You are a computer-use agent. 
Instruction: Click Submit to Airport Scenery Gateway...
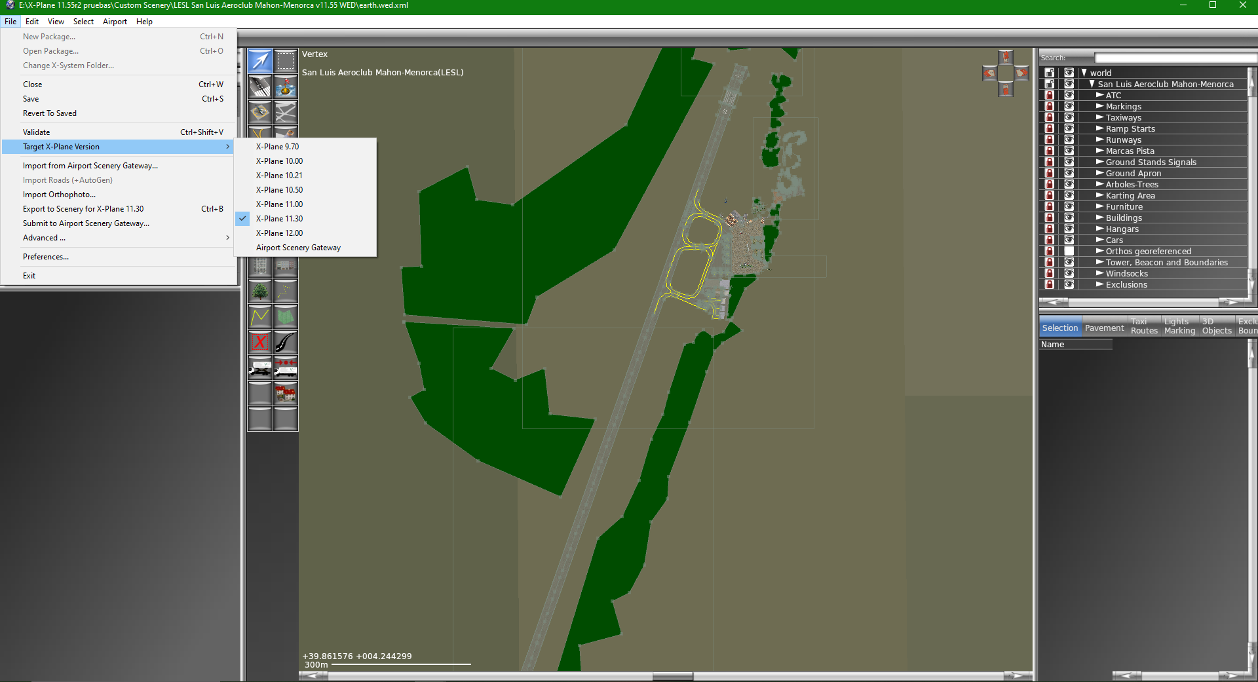pyautogui.click(x=118, y=223)
